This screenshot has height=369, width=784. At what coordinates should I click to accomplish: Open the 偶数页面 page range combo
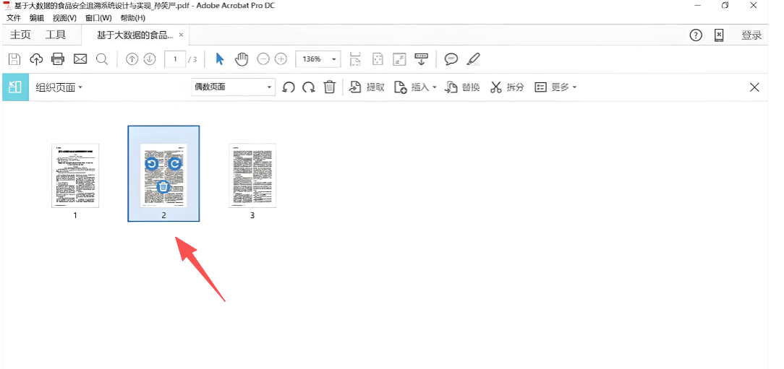pos(233,87)
